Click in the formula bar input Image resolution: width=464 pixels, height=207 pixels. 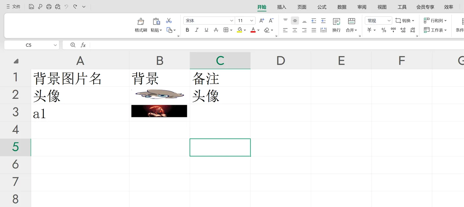[277, 45]
